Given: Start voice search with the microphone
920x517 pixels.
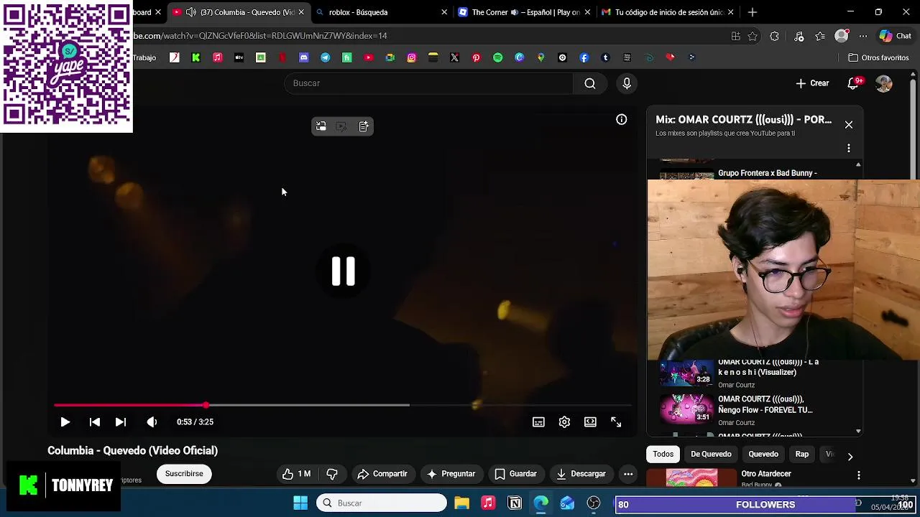Looking at the screenshot, I should click(x=627, y=83).
